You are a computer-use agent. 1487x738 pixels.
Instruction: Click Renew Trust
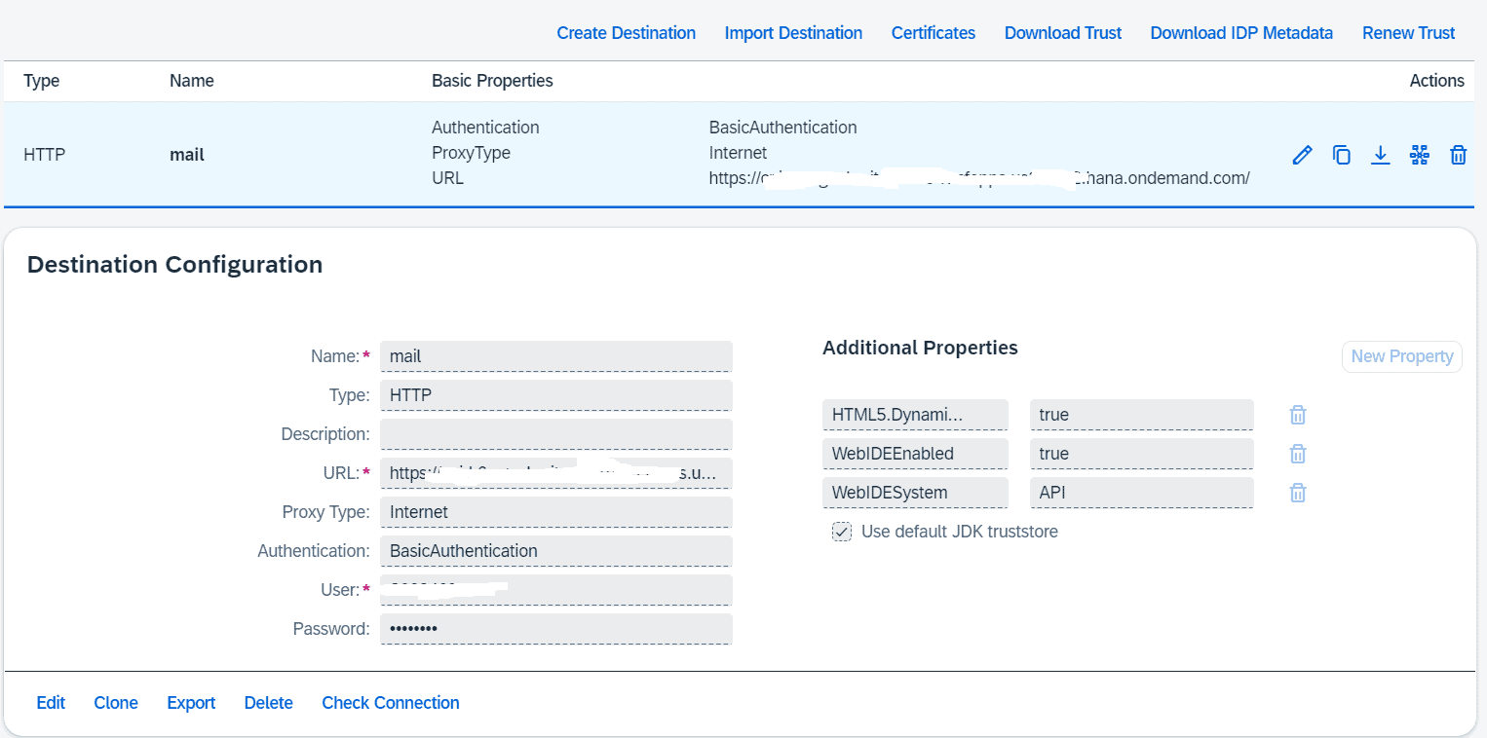[x=1408, y=32]
